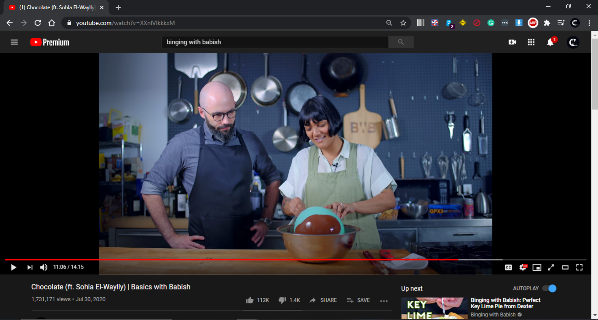Enable theater mode view
The height and width of the screenshot is (320, 598).
(565, 267)
